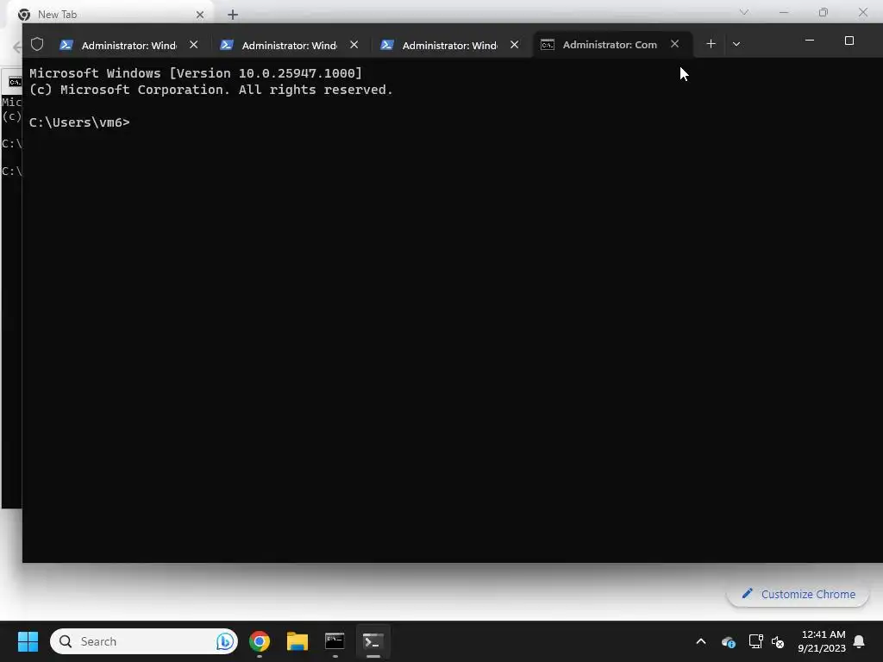Maximize the Windows Terminal window

[849, 41]
